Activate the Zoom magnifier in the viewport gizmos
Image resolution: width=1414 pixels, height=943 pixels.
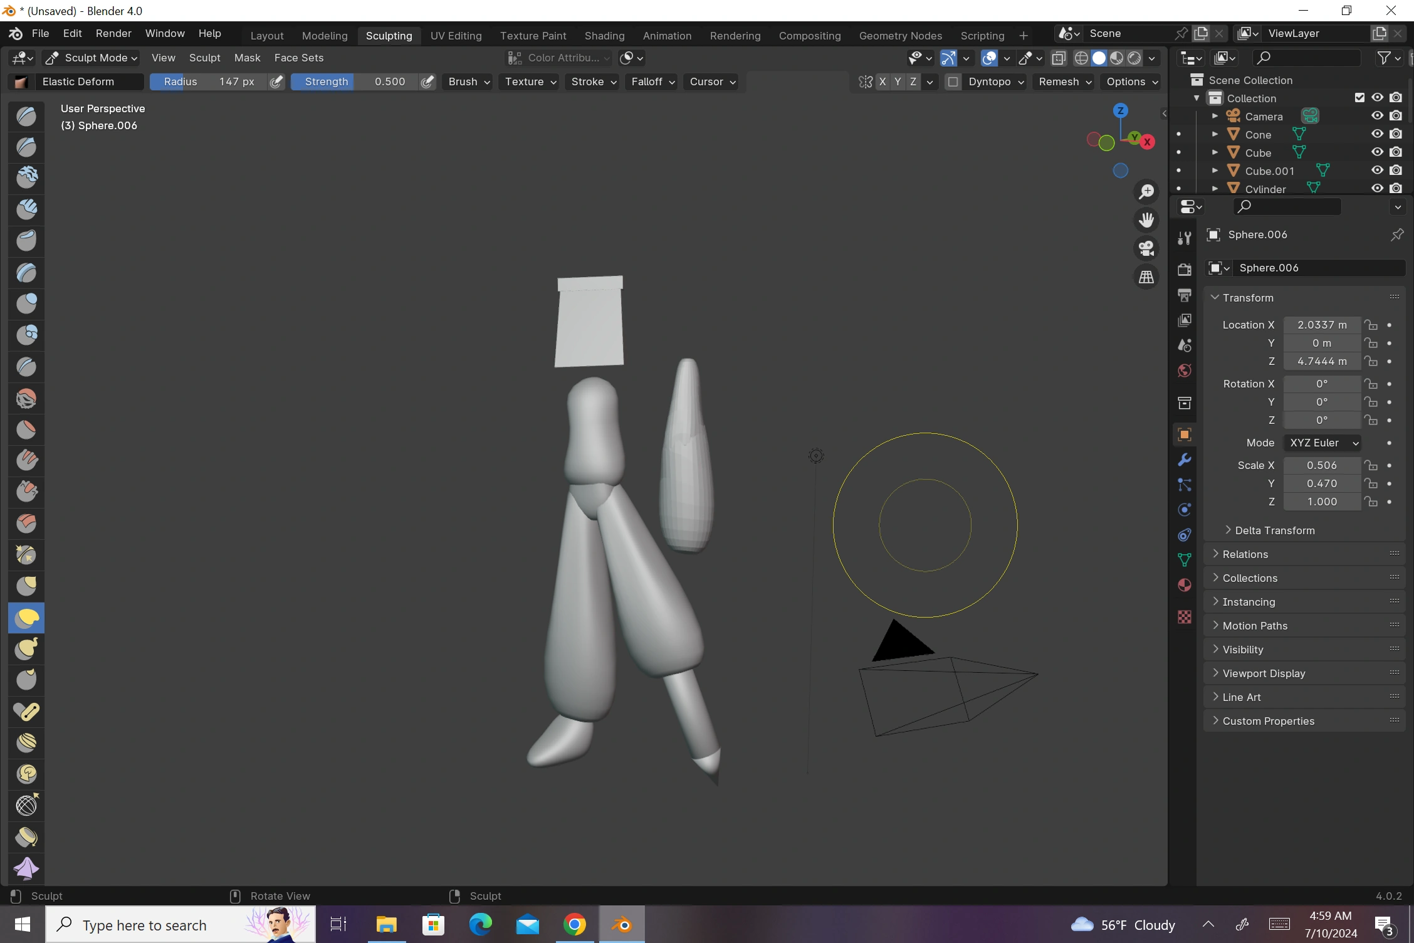click(1146, 192)
